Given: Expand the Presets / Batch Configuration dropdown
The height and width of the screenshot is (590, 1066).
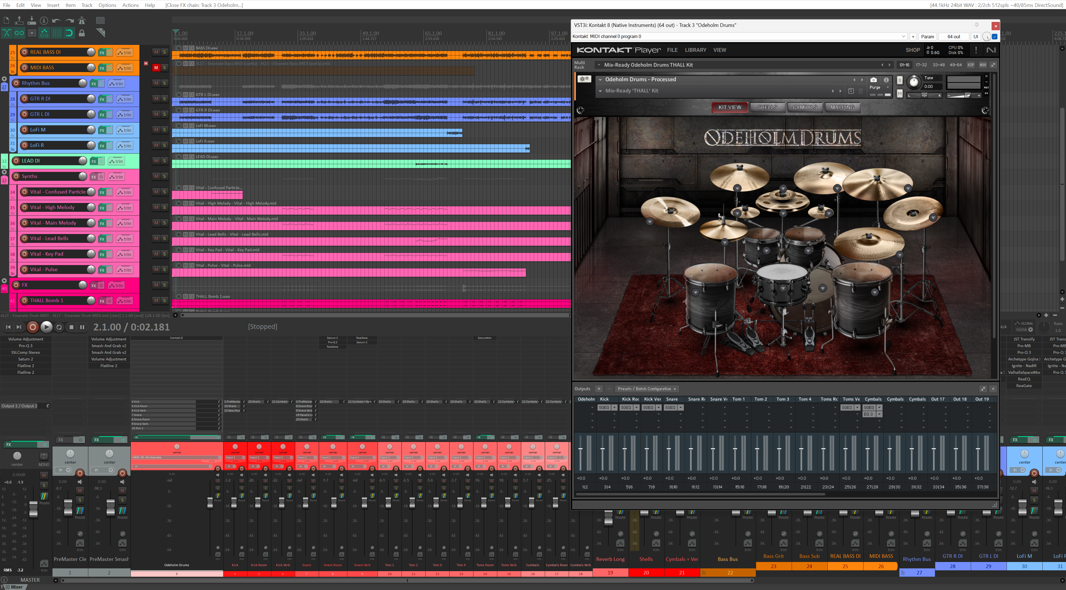Looking at the screenshot, I should coord(647,389).
